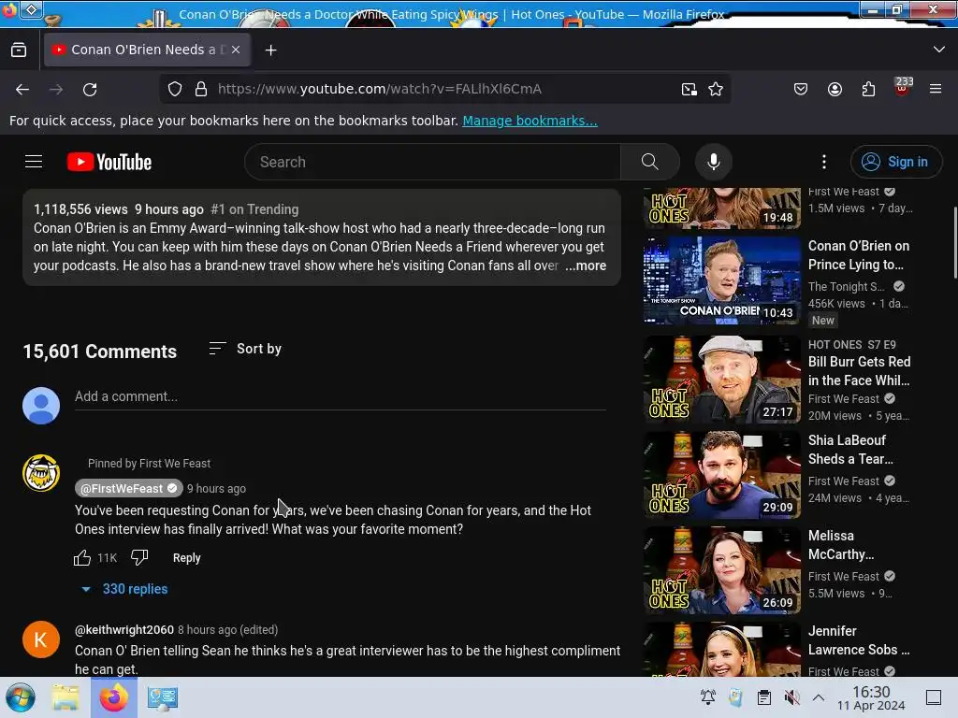Open Manage bookmarks link
Viewport: 958px width, 718px height.
(x=530, y=121)
